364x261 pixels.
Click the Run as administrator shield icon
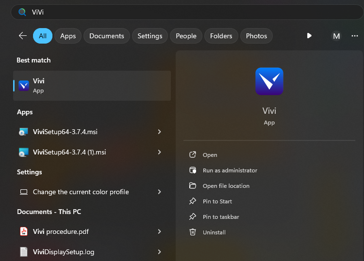click(193, 170)
